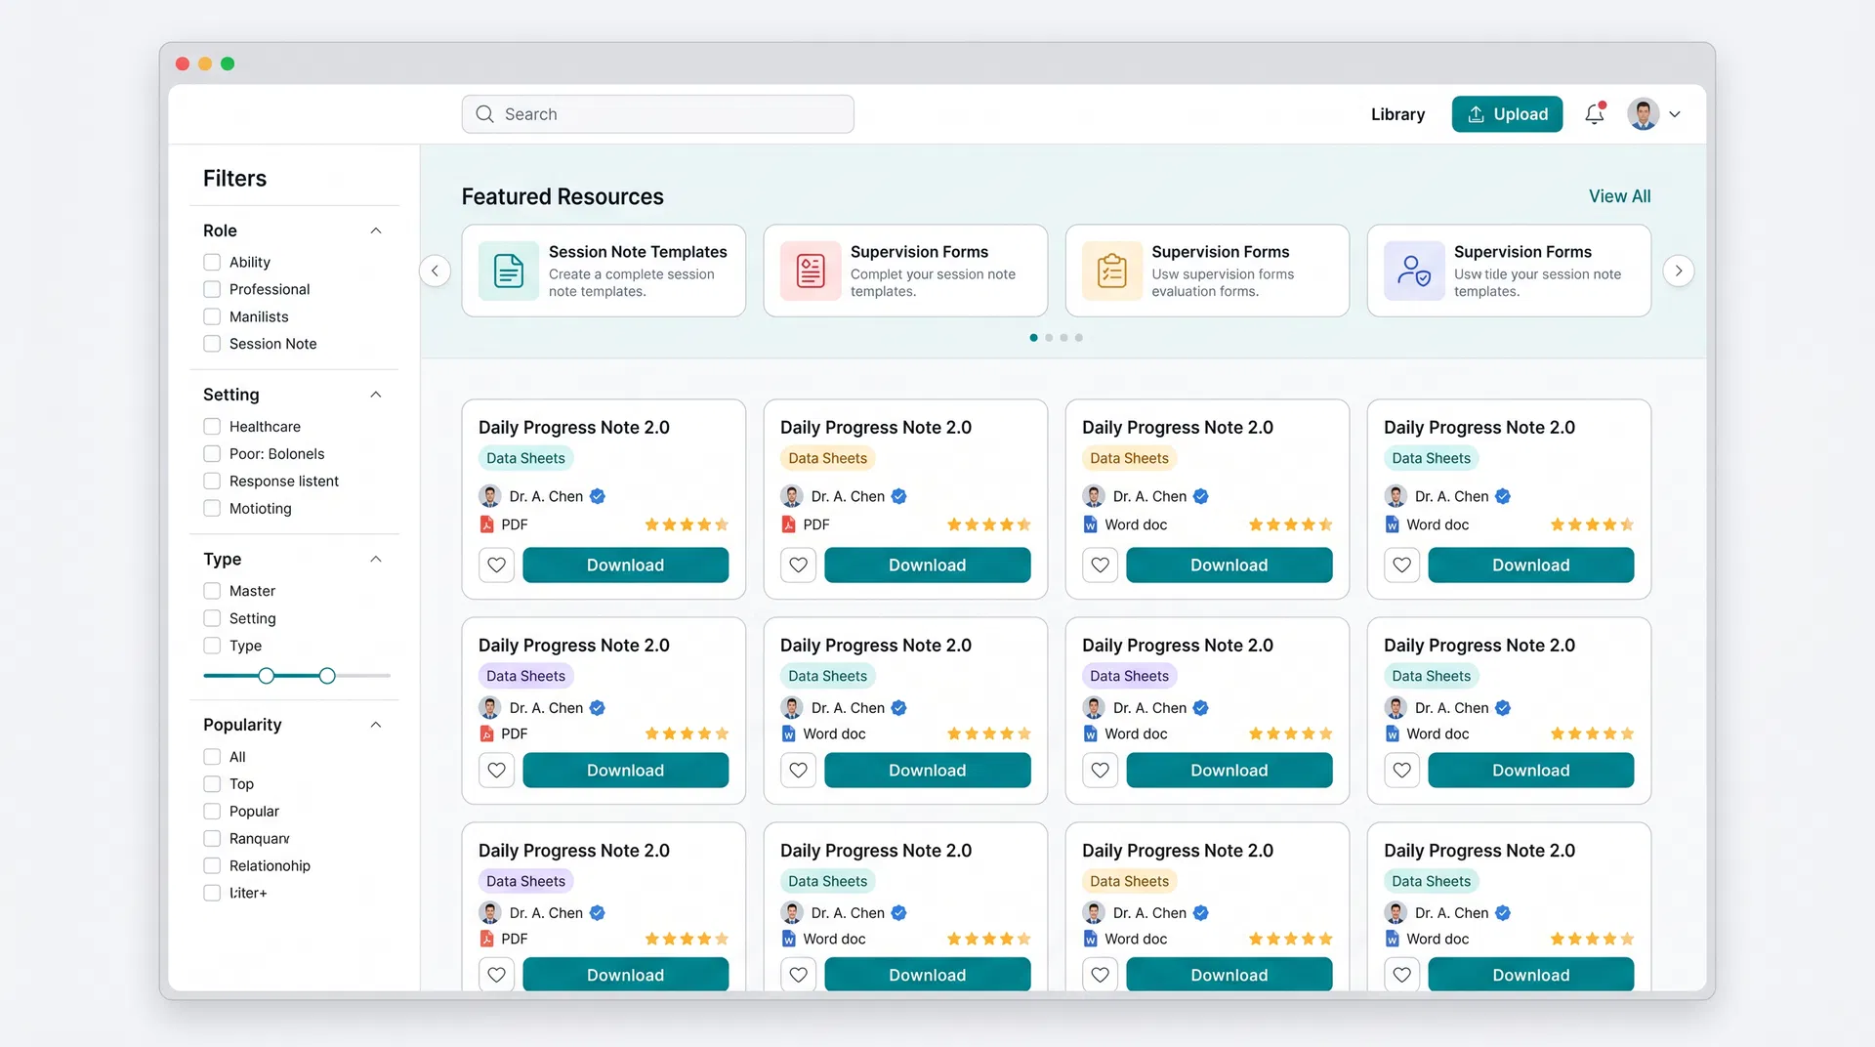Click the search magnifier icon
Viewport: 1875px width, 1047px height.
click(x=484, y=113)
